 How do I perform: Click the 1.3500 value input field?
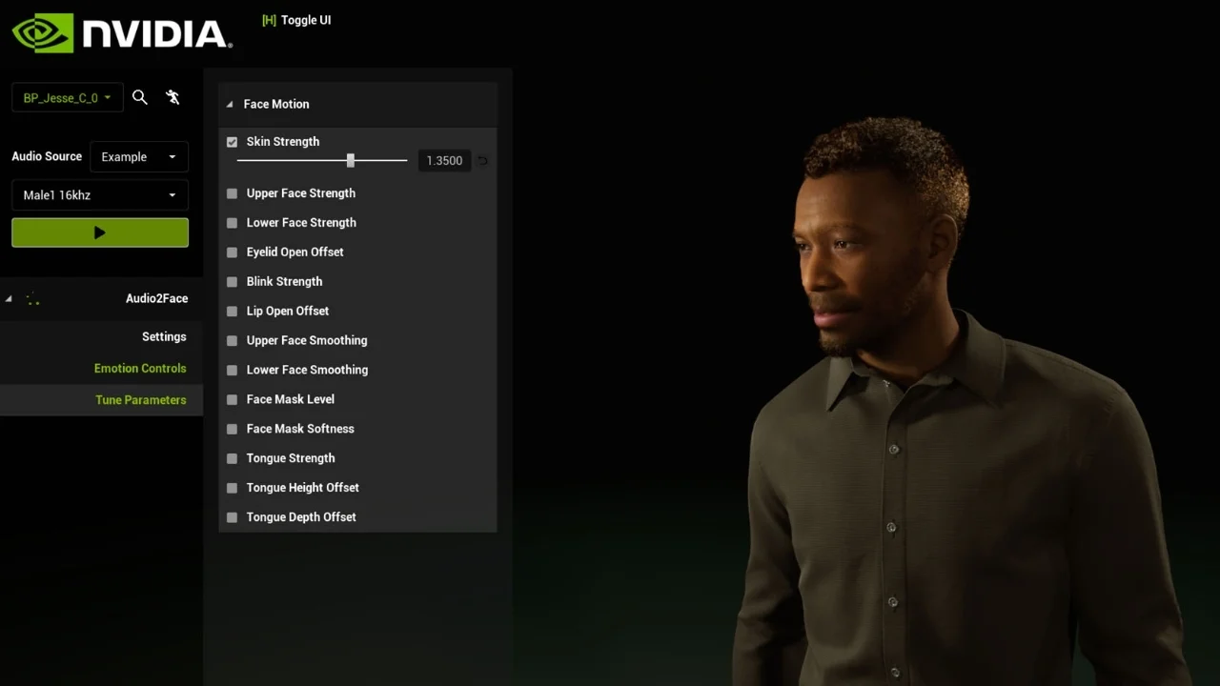coord(444,160)
